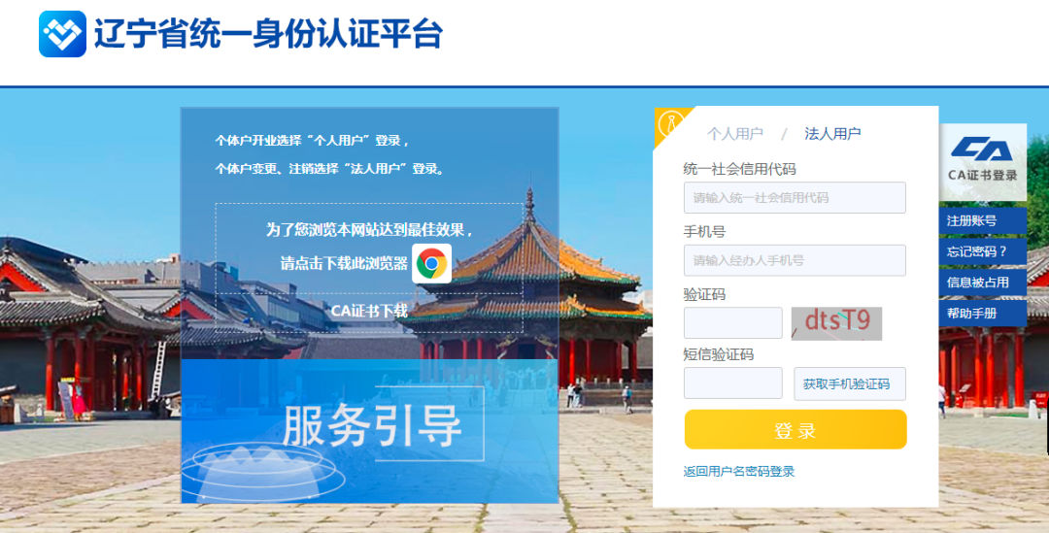Viewport: 1049px width, 533px height.
Task: Click the CA证书下载 link
Action: click(369, 311)
